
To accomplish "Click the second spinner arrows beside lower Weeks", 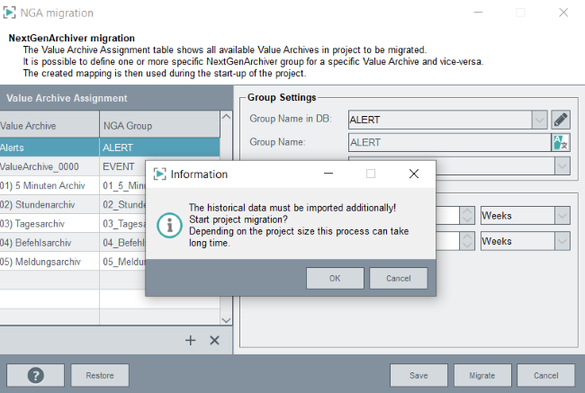I will (x=467, y=241).
